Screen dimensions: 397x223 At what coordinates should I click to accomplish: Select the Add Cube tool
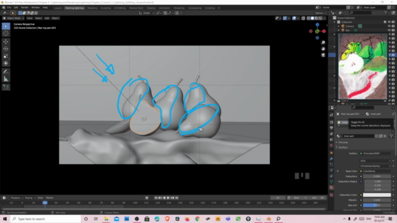point(6,87)
